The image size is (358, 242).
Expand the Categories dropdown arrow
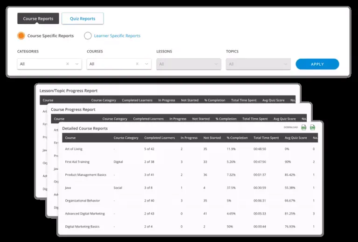coord(77,64)
